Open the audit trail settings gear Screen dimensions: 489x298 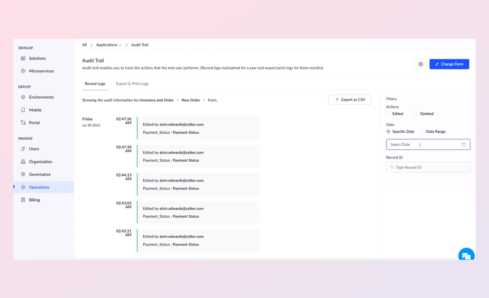421,64
